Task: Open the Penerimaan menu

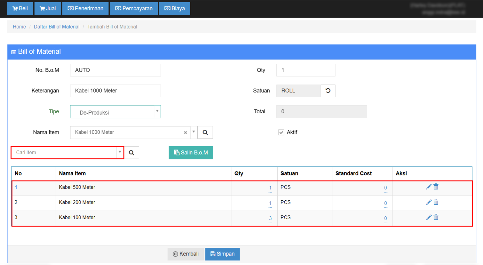Action: pos(85,8)
